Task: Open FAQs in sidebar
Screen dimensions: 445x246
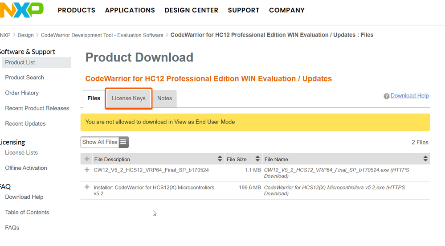Action: [x=12, y=228]
